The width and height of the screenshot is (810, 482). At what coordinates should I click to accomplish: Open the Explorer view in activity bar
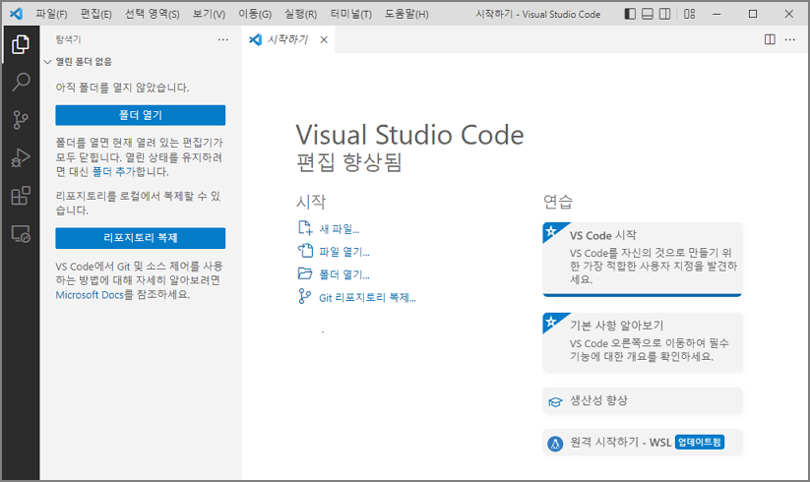pos(21,44)
